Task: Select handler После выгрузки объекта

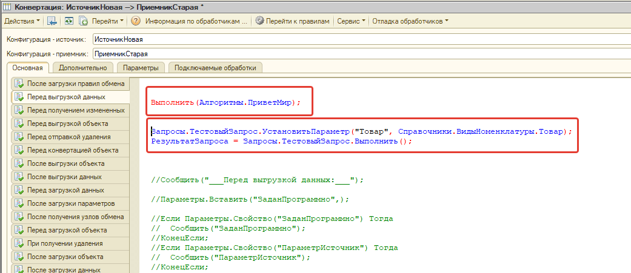Action: [70, 163]
